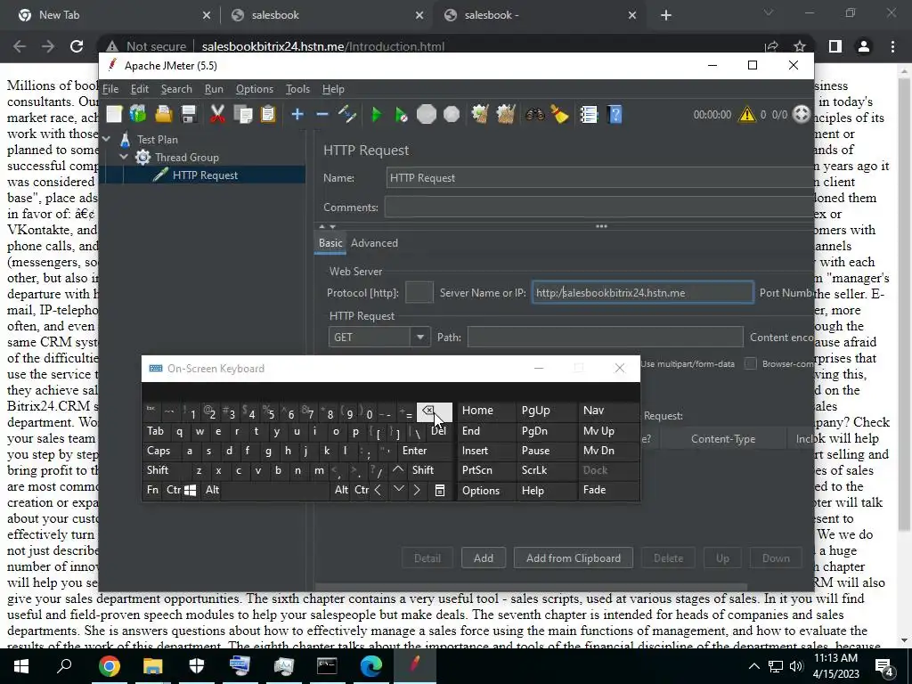Open the Search menu in JMeter
This screenshot has width=912, height=684.
click(x=176, y=89)
